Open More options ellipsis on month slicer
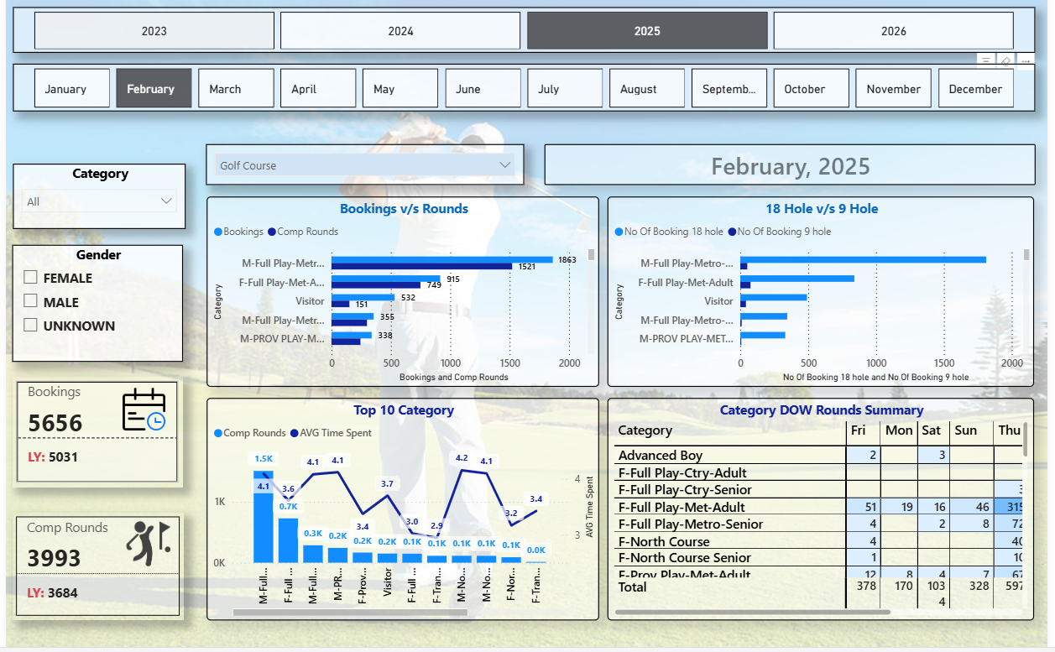1055x652 pixels. pos(1025,60)
